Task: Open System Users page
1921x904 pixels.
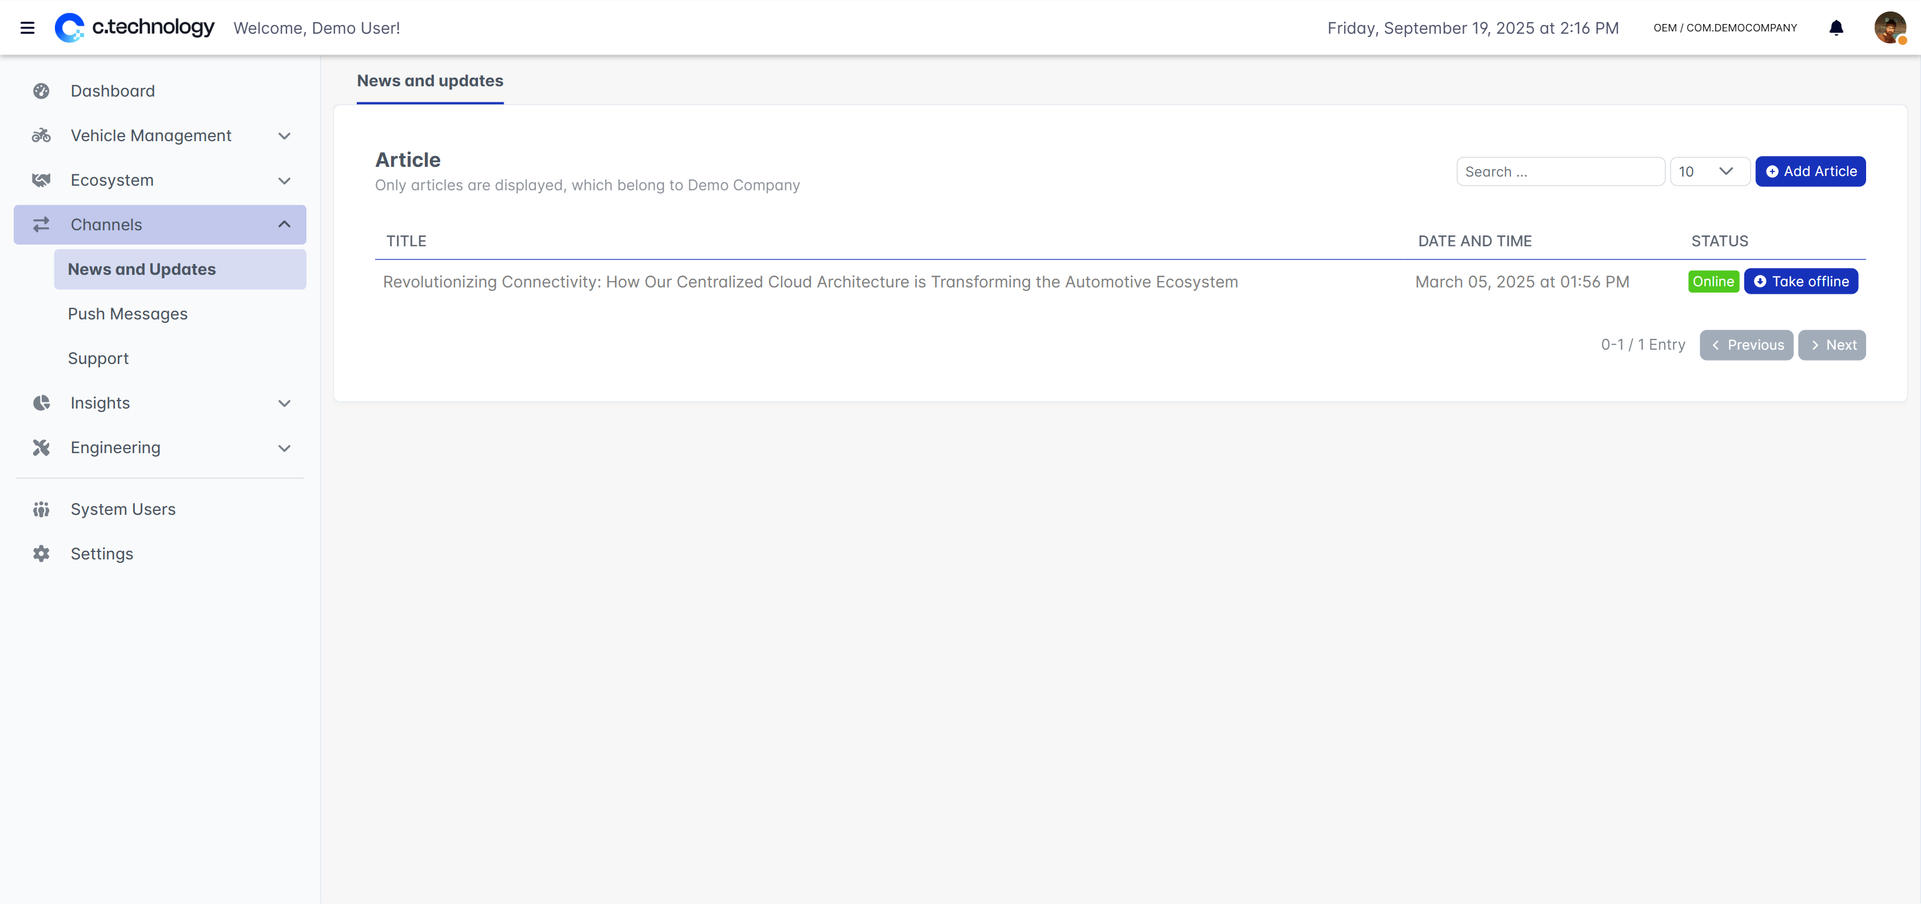Action: [x=123, y=509]
